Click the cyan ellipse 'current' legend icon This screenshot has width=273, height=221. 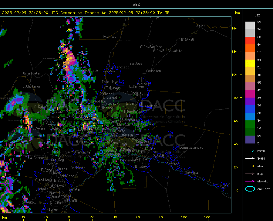pyautogui.click(x=250, y=189)
